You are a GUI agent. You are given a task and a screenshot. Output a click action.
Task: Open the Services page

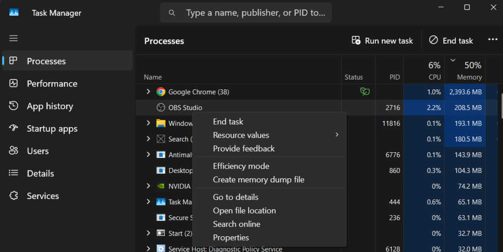click(67, 196)
